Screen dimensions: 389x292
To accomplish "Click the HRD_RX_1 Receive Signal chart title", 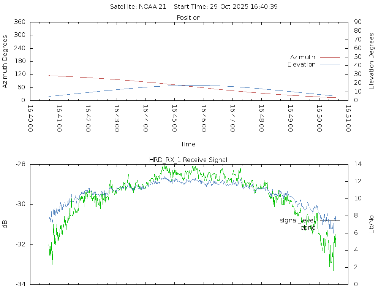I will [x=188, y=160].
